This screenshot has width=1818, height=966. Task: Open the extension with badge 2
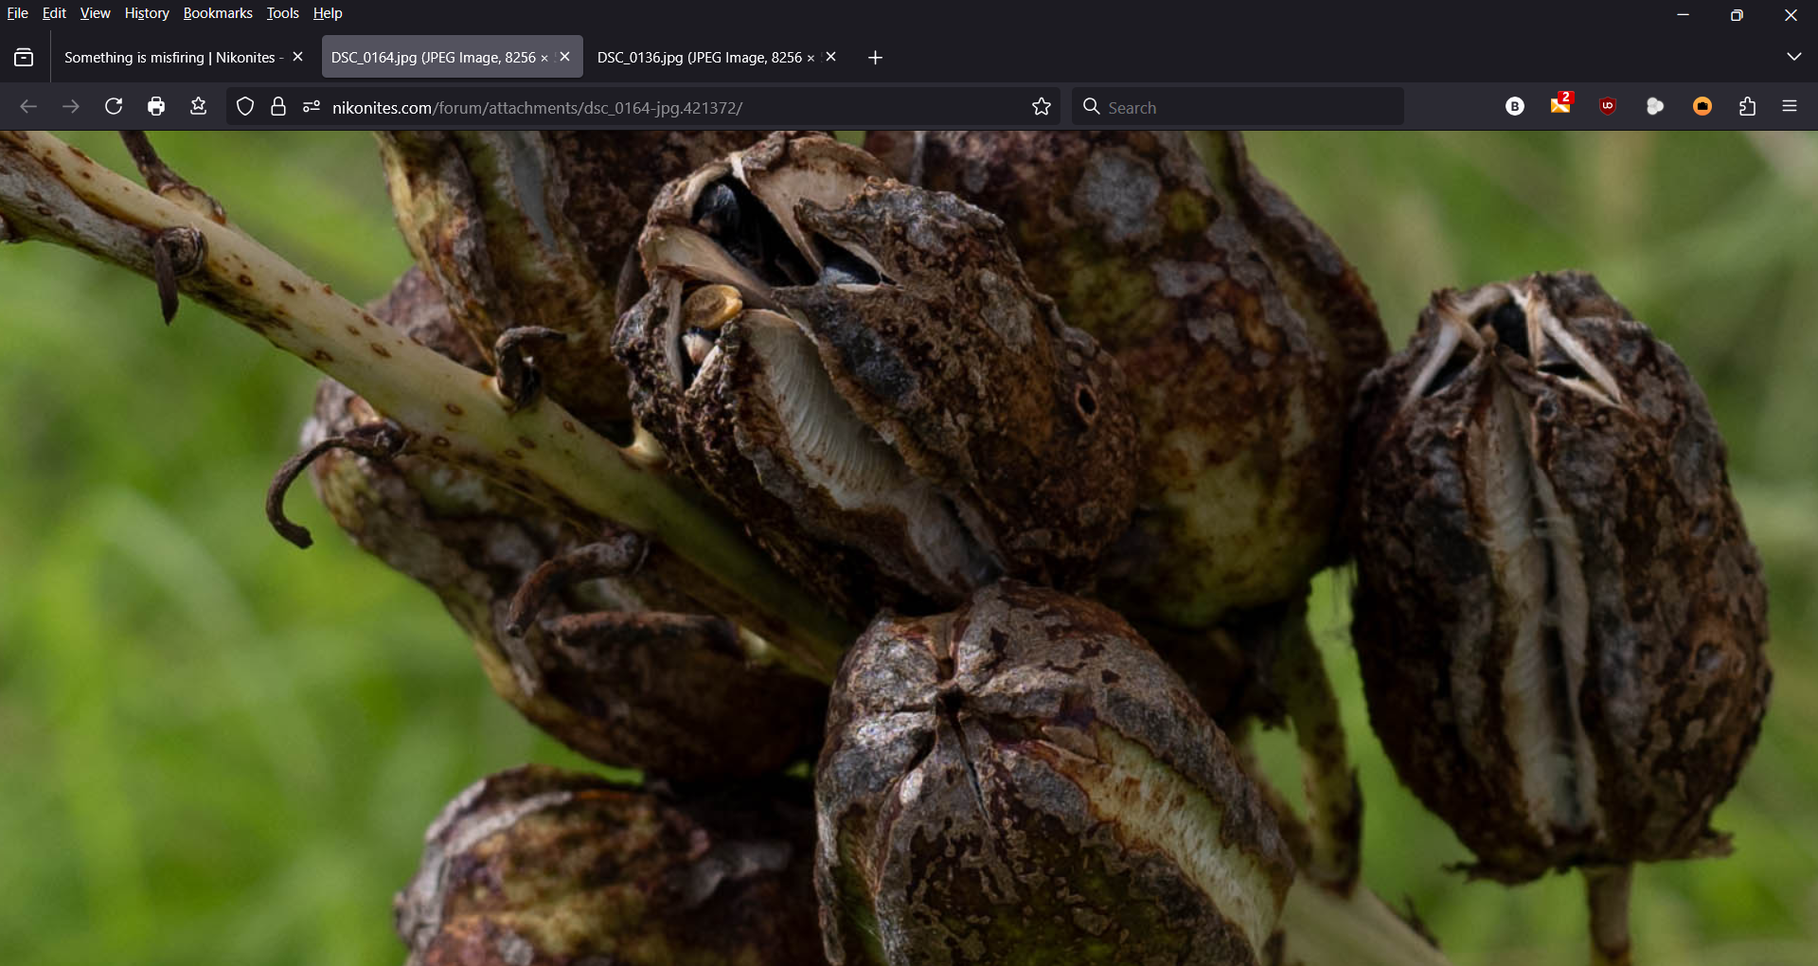[x=1561, y=105]
